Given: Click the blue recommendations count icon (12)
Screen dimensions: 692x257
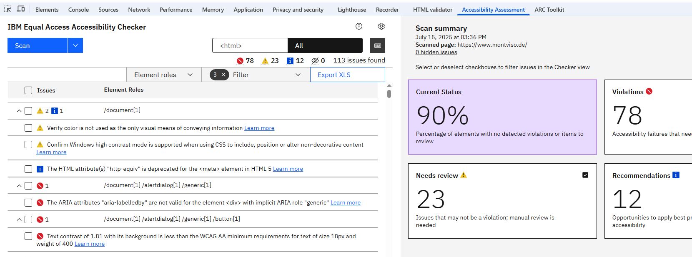Looking at the screenshot, I should (x=290, y=61).
